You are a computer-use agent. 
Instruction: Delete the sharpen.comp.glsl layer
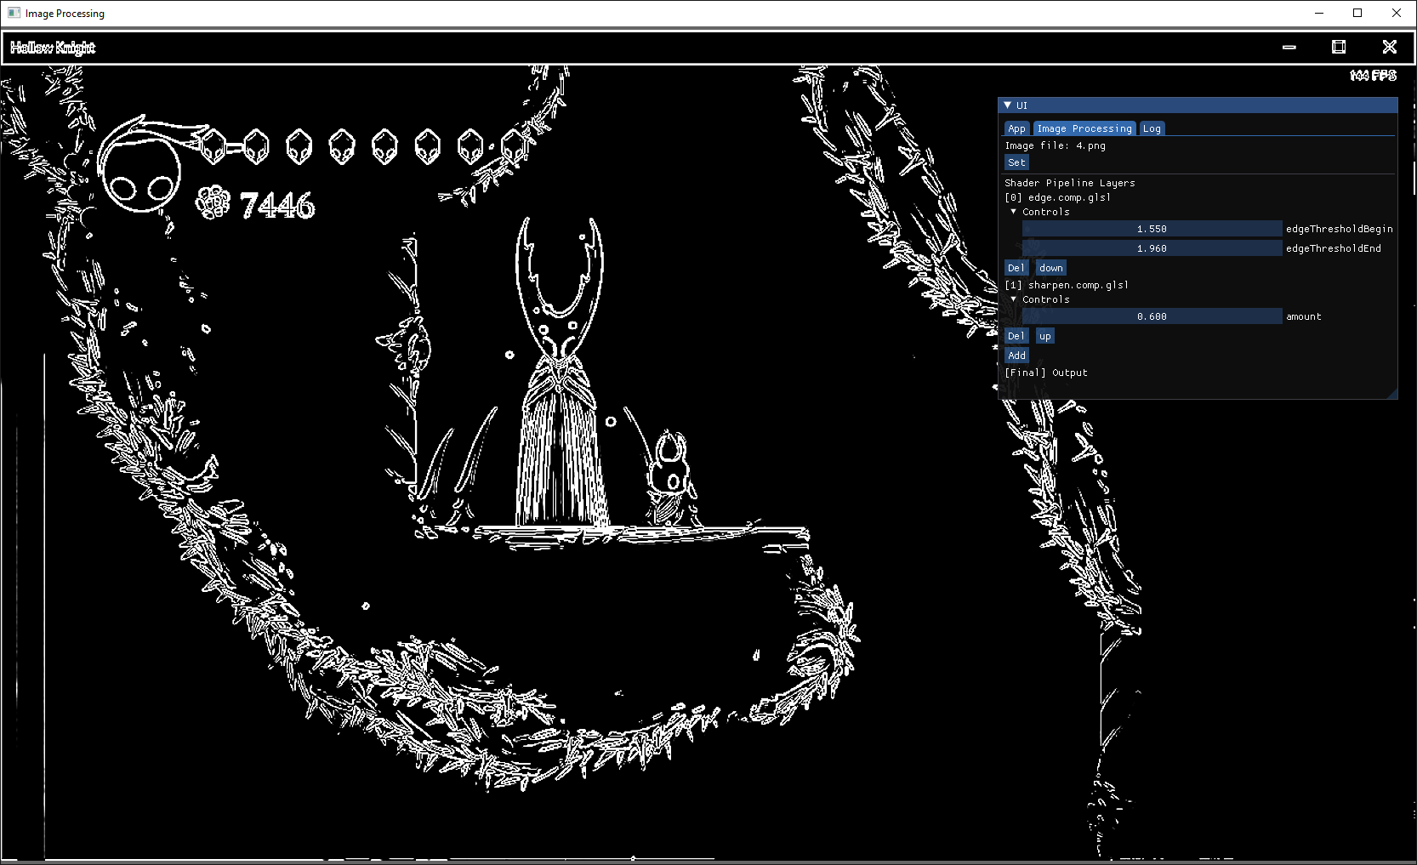coord(1016,336)
